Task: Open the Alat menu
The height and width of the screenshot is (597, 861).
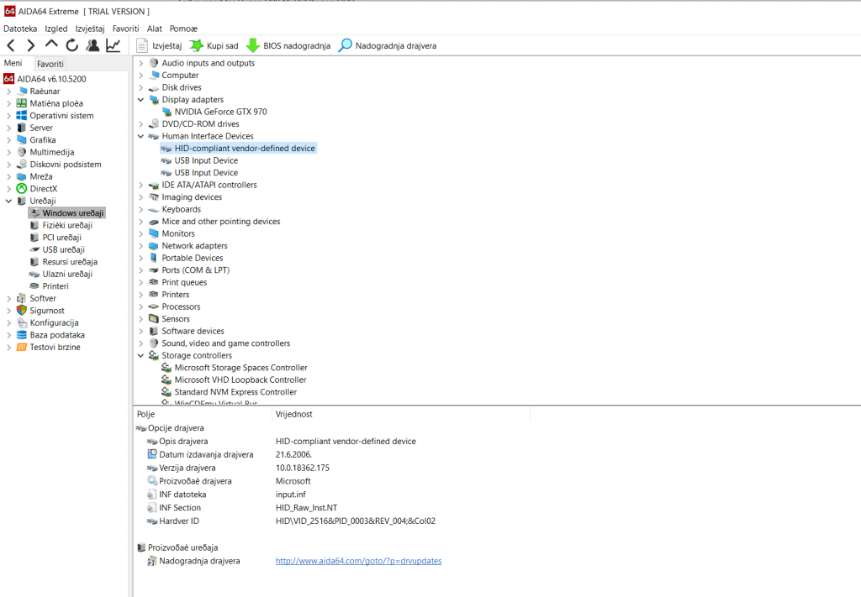Action: click(155, 29)
